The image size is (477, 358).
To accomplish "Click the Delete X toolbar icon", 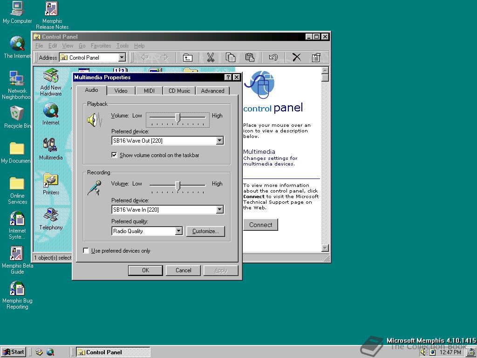I will 297,57.
